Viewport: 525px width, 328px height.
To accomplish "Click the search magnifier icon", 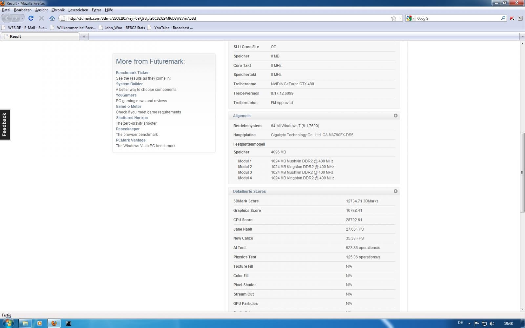I will [x=503, y=18].
